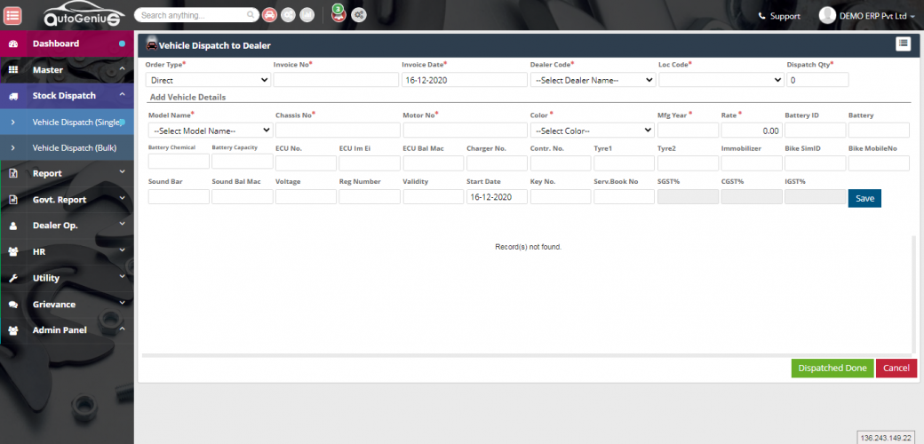Image resolution: width=924 pixels, height=444 pixels.
Task: Open the Select Dealer Name dropdown
Action: click(593, 80)
